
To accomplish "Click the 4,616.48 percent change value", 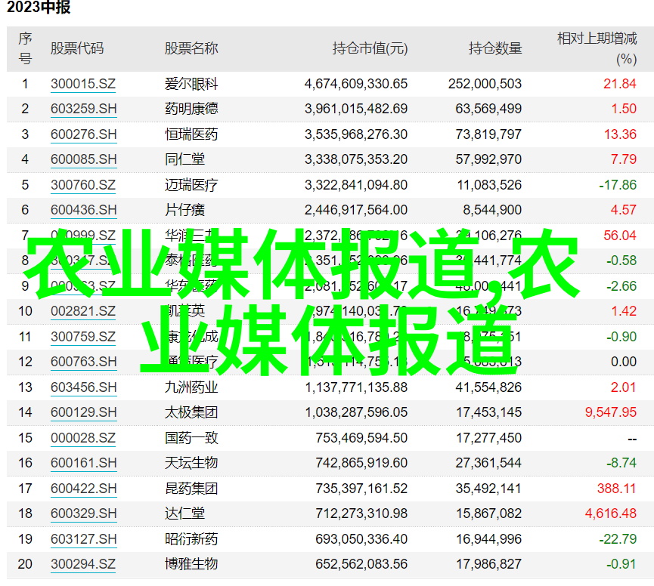I will point(611,513).
